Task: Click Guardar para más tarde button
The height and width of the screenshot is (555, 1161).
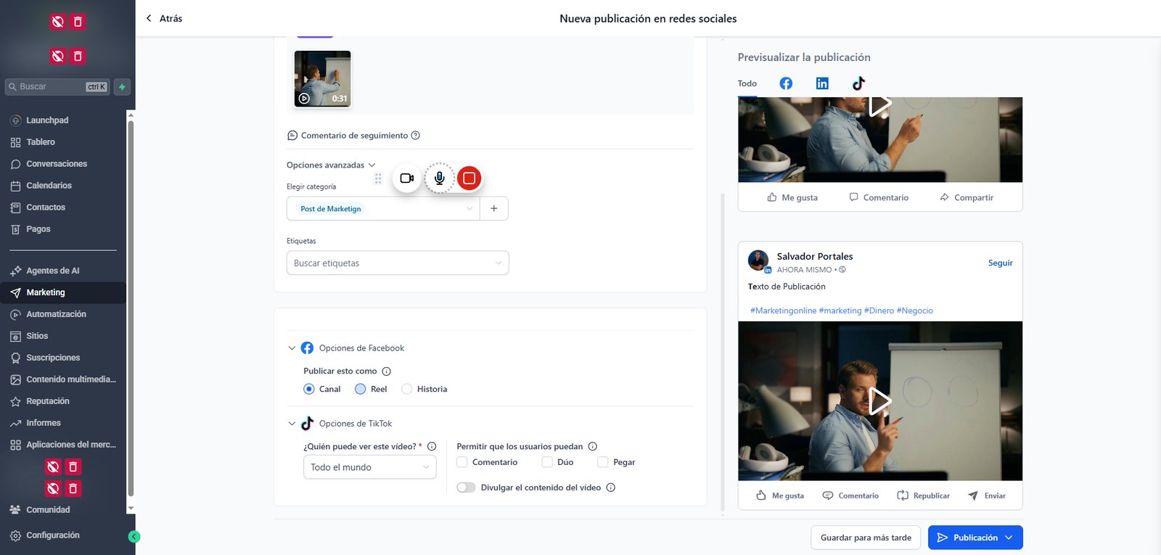Action: (x=866, y=538)
